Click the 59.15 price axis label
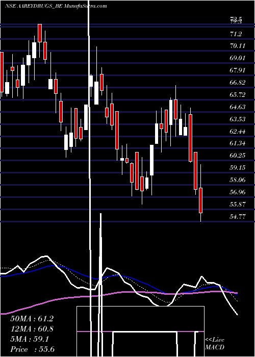This screenshot has height=357, width=255. (x=238, y=168)
